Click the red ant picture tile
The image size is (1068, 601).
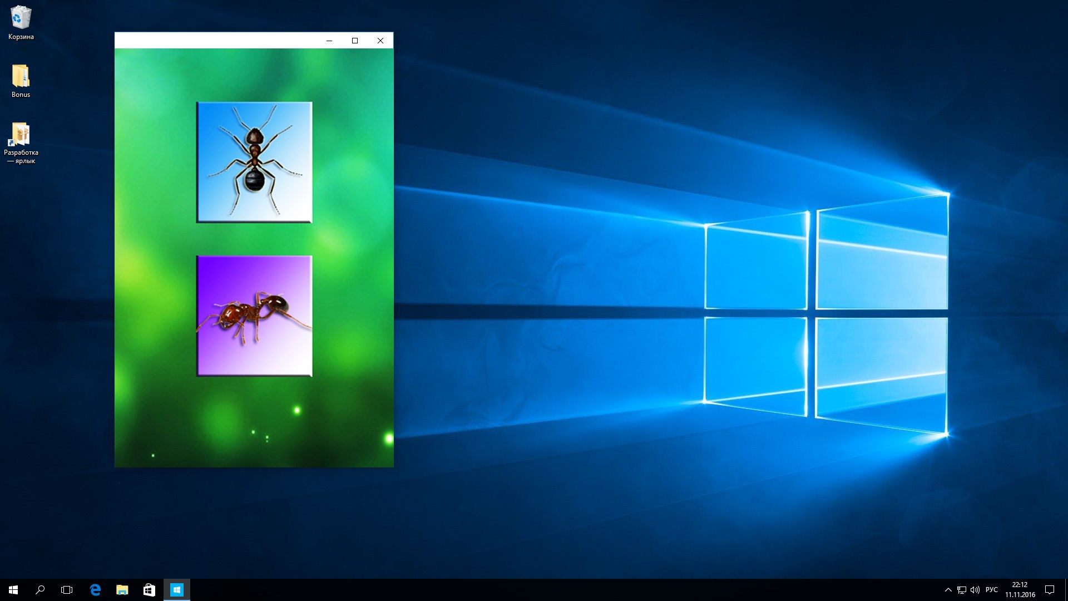[x=254, y=316]
